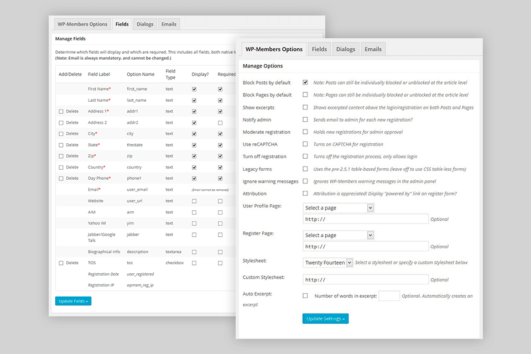The image size is (531, 354).
Task: Focus the User Profile Page URL field
Action: [366, 219]
